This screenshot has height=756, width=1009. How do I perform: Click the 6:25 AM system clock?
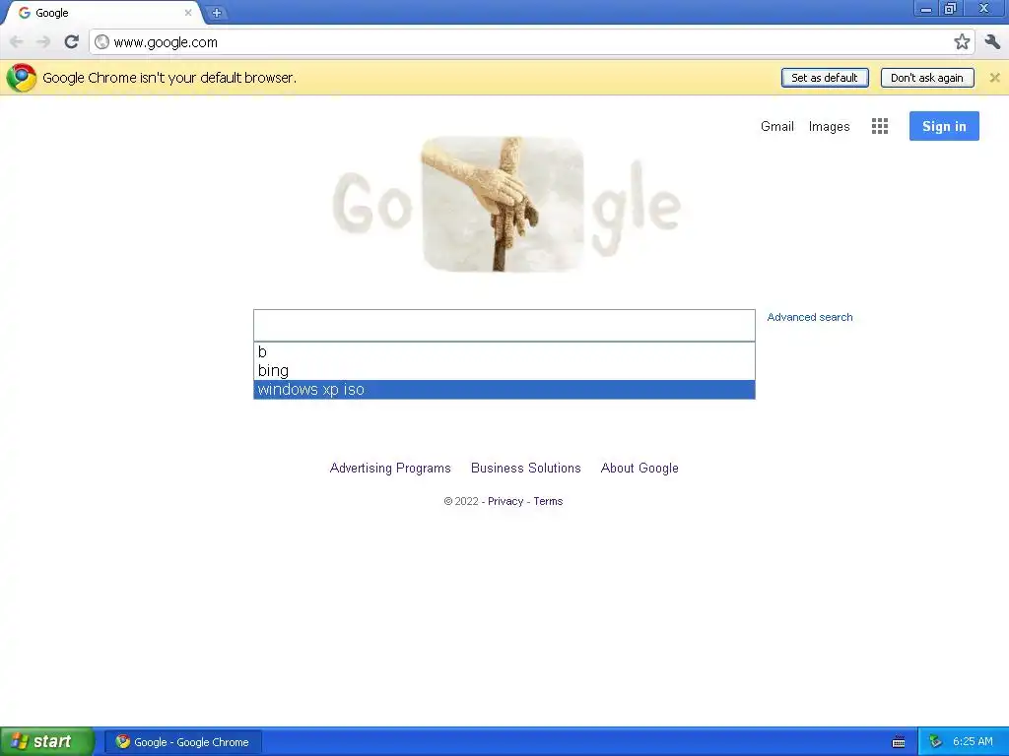(x=973, y=742)
